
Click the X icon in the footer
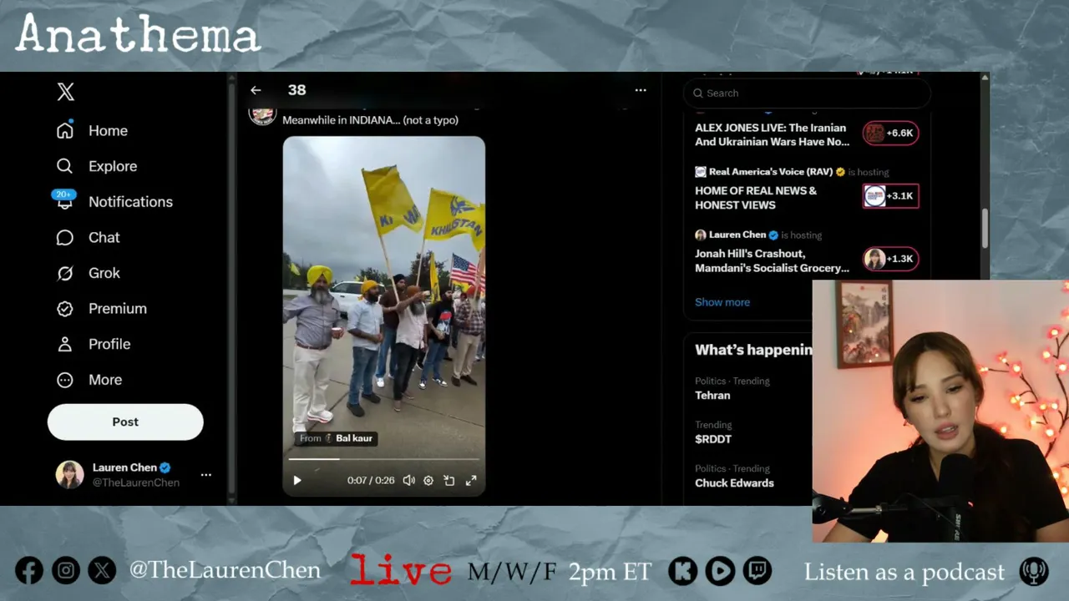(x=103, y=571)
